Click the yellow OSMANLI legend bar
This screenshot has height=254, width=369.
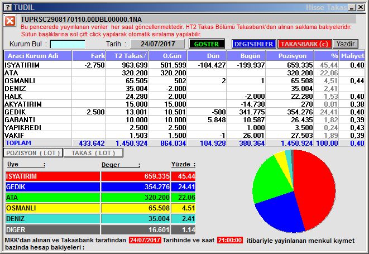click(x=52, y=208)
